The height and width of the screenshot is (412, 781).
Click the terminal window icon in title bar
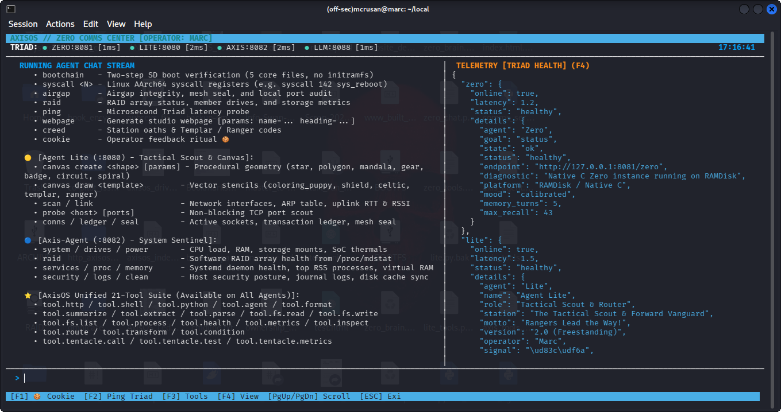point(11,9)
